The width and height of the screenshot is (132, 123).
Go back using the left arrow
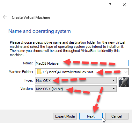5,17
